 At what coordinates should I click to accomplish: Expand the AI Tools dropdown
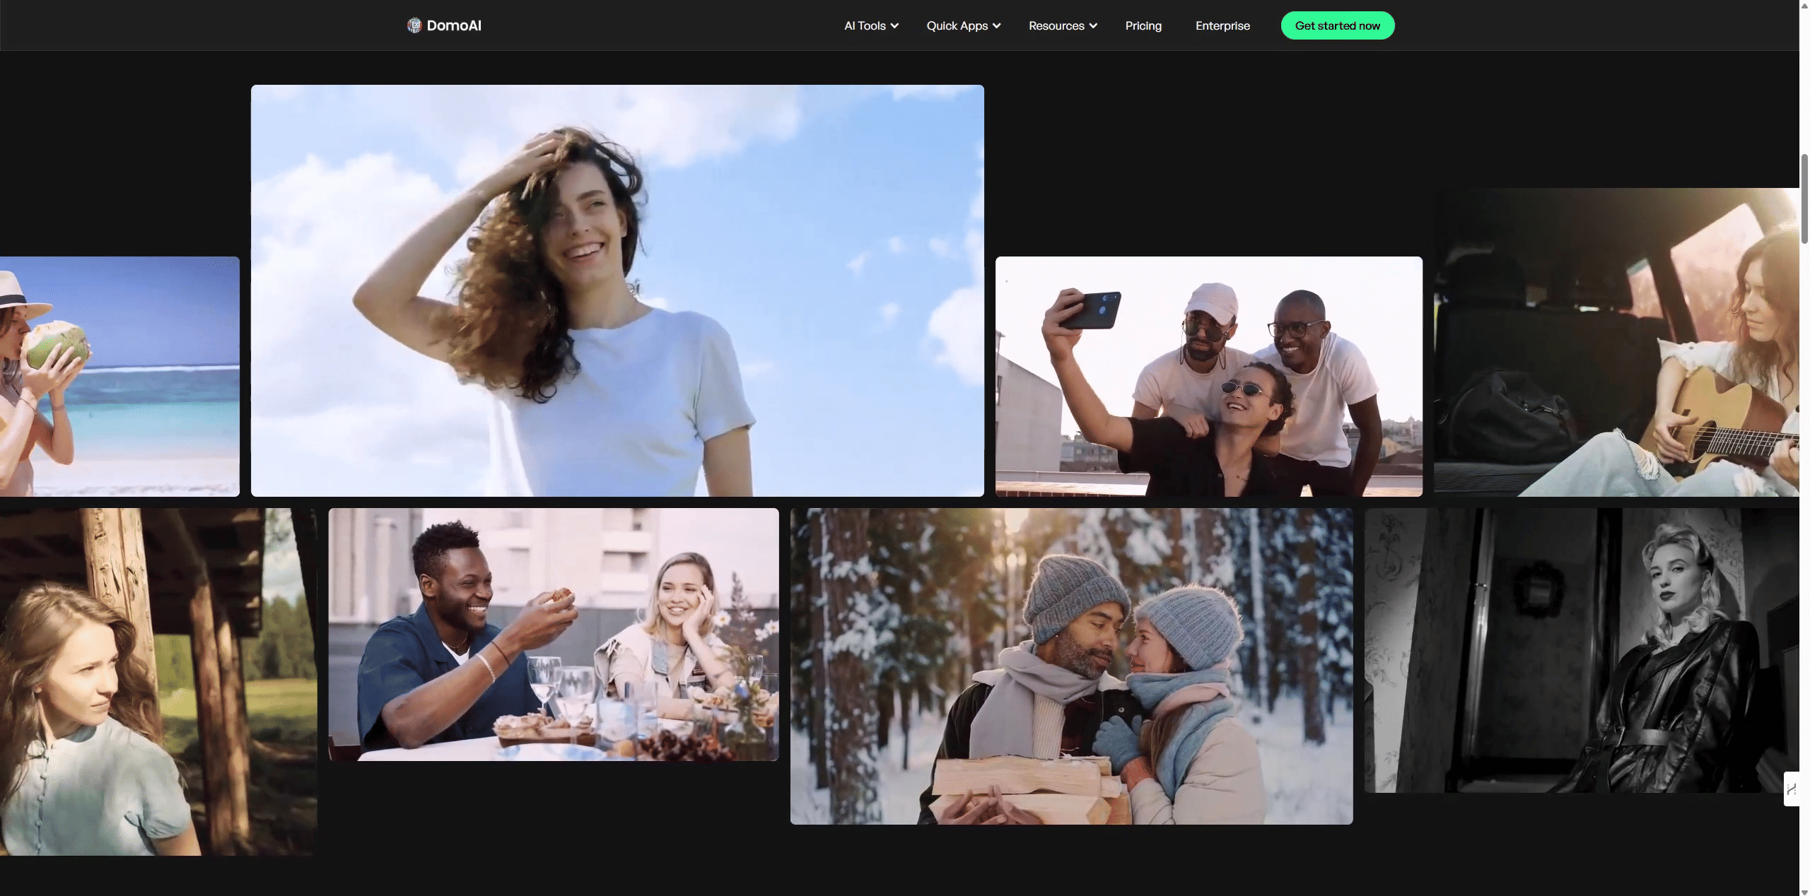pyautogui.click(x=871, y=25)
